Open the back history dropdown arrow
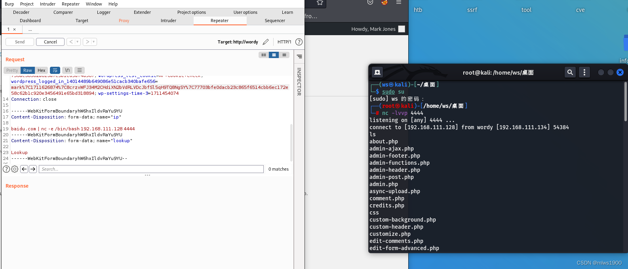Image resolution: width=628 pixels, height=269 pixels. tap(78, 42)
